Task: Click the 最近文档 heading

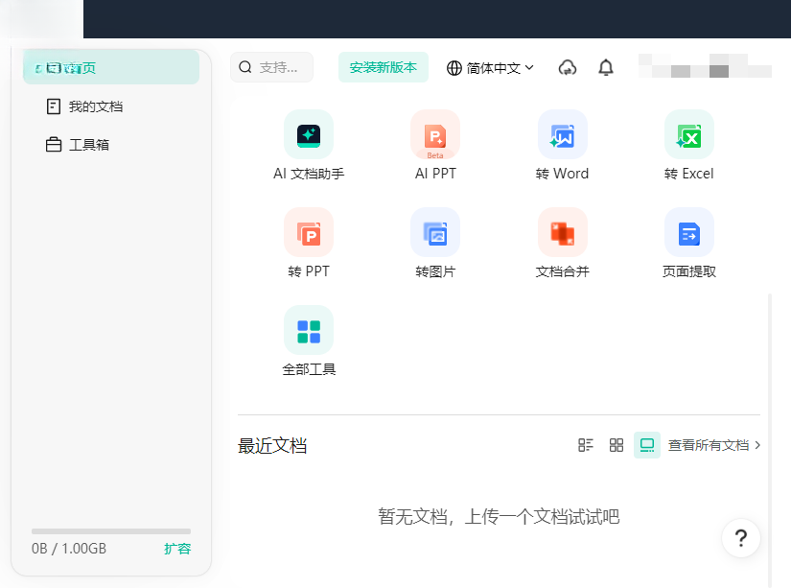Action: pyautogui.click(x=272, y=446)
